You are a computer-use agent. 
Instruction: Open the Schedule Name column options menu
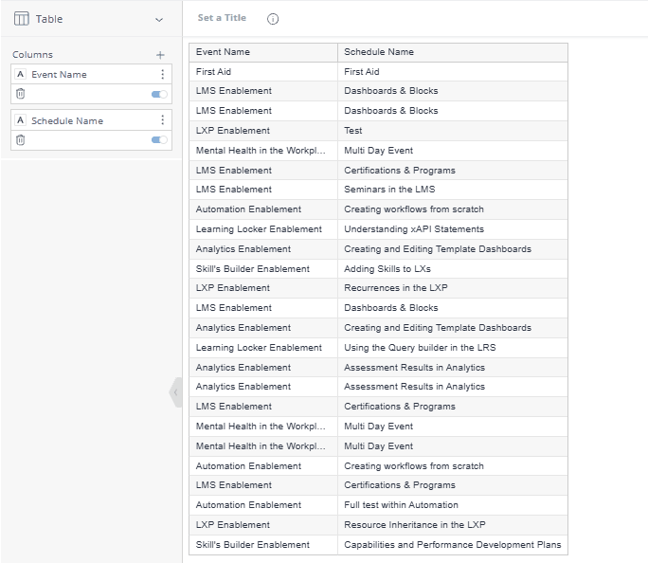pos(163,120)
